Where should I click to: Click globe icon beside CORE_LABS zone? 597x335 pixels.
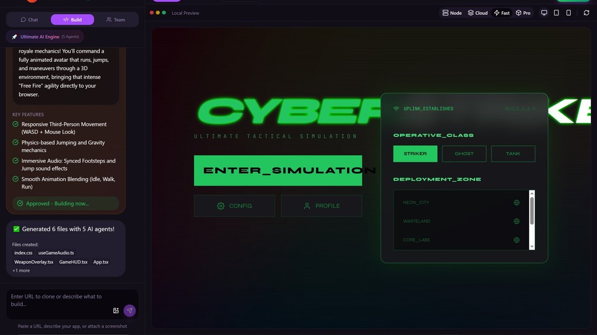coord(516,240)
